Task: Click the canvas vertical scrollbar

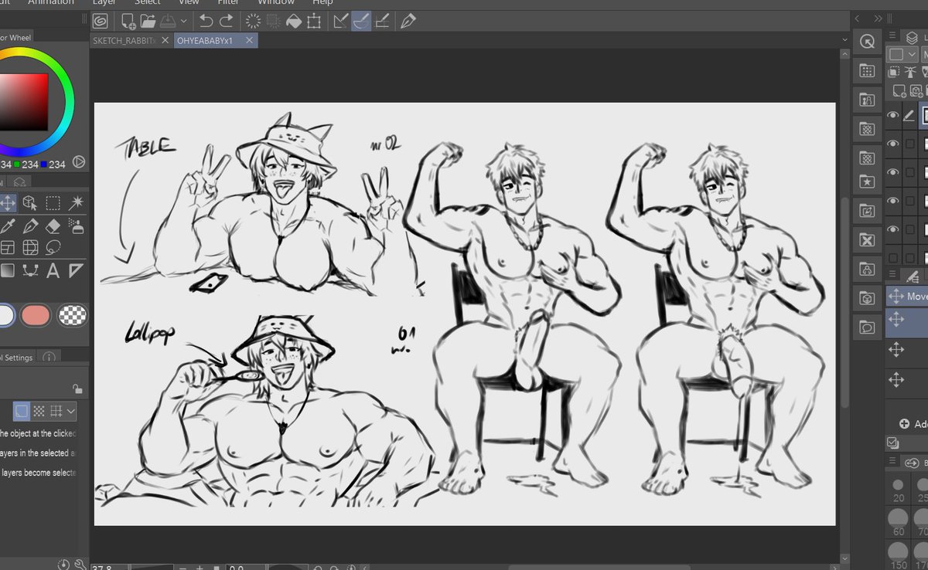Action: coord(844,302)
